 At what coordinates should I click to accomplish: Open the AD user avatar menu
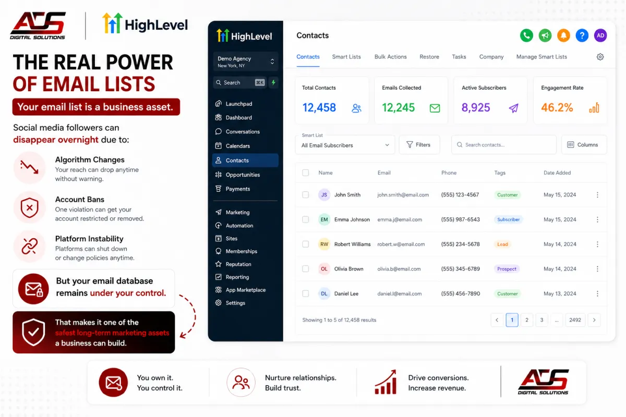point(600,35)
